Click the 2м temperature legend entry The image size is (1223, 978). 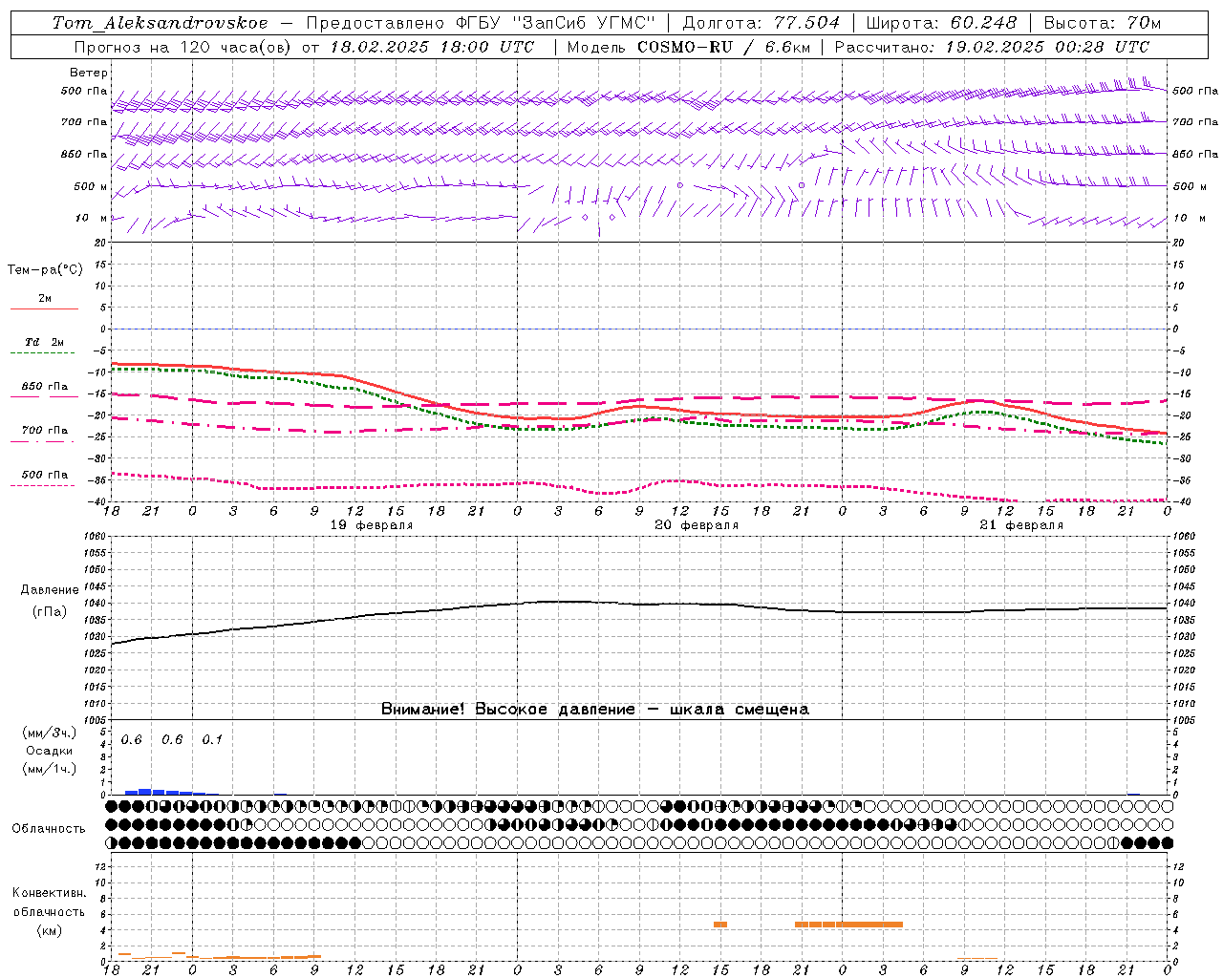(x=45, y=299)
